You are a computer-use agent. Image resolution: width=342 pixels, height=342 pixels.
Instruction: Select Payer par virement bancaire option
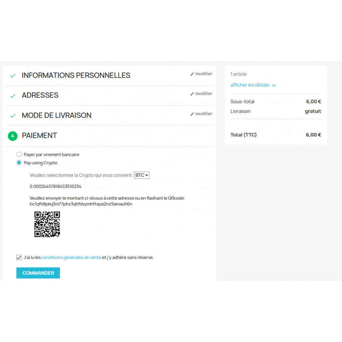click(19, 155)
